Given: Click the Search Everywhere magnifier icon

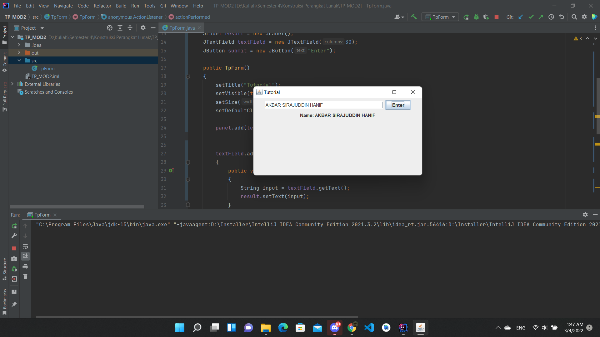Looking at the screenshot, I should [574, 17].
